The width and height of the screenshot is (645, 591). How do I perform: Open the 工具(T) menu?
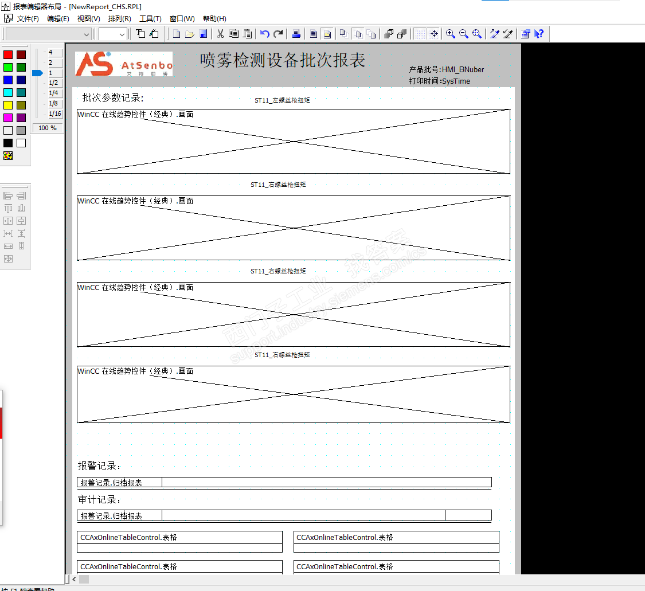[x=150, y=18]
